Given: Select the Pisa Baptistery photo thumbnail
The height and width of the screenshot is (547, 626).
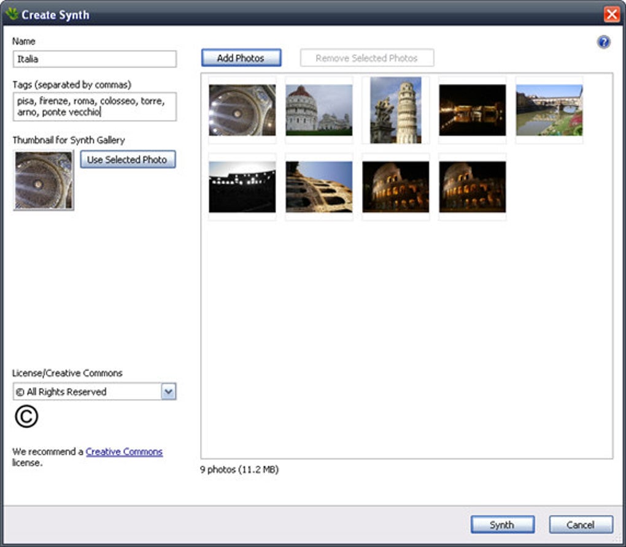Looking at the screenshot, I should [319, 110].
